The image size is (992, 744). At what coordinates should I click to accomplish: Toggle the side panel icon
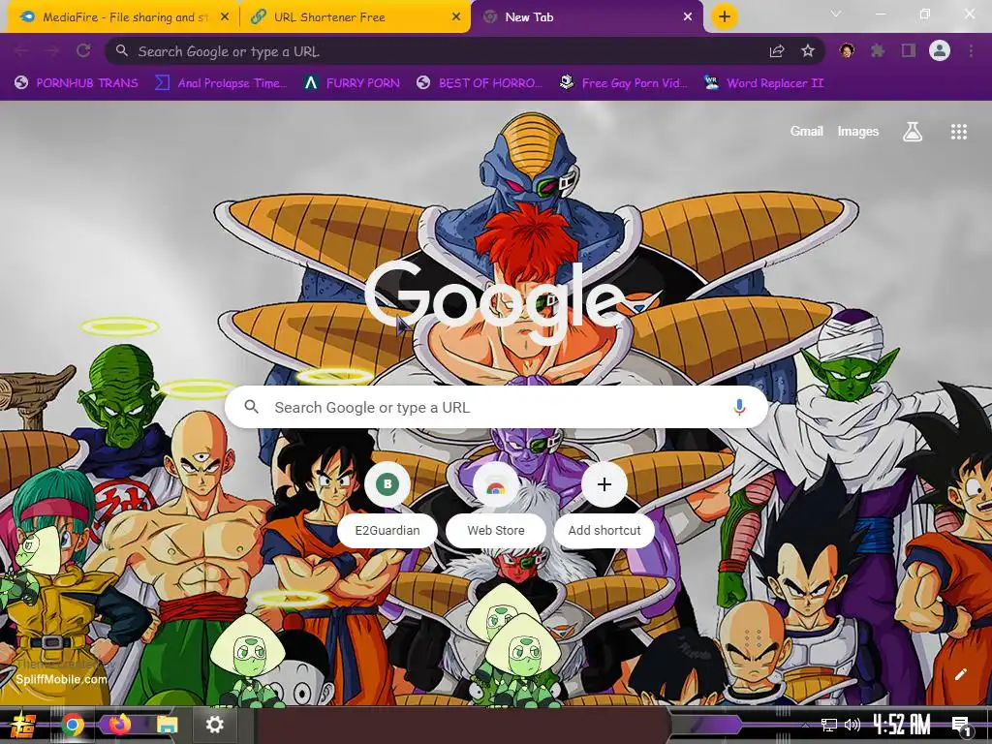tap(909, 50)
